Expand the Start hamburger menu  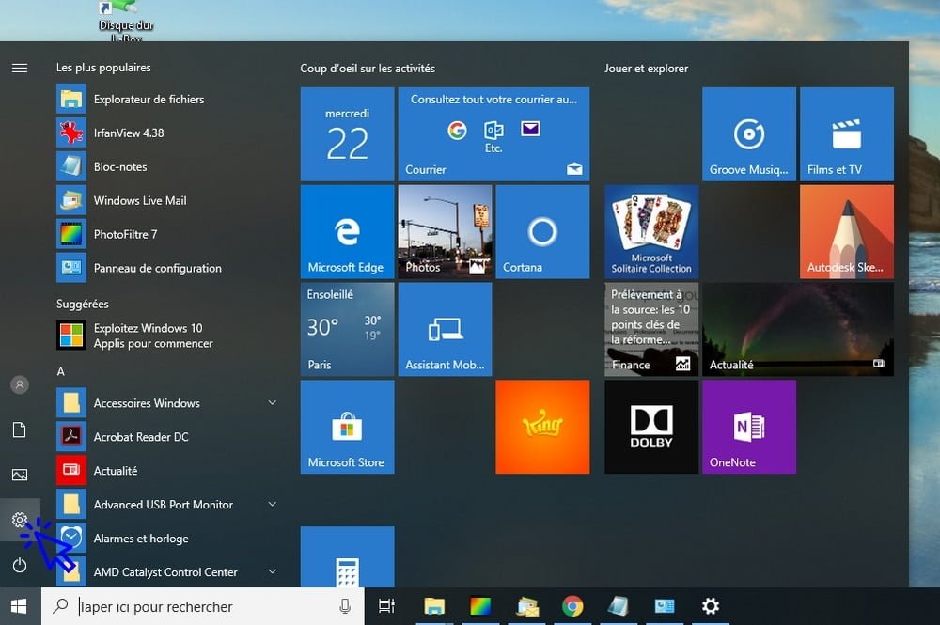coord(20,68)
